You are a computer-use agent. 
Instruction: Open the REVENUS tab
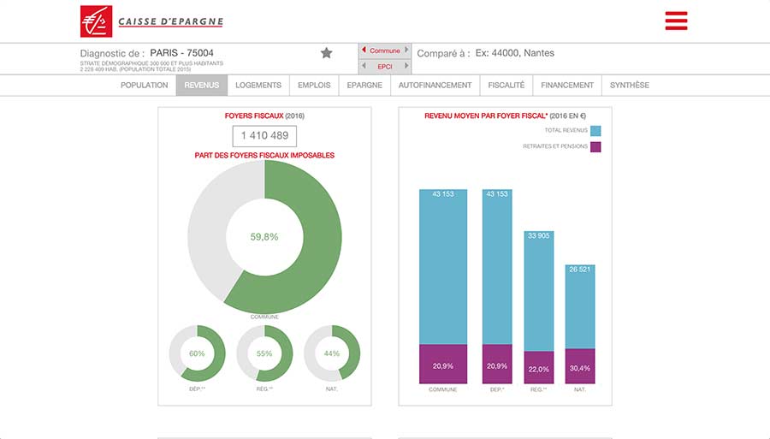pos(202,85)
